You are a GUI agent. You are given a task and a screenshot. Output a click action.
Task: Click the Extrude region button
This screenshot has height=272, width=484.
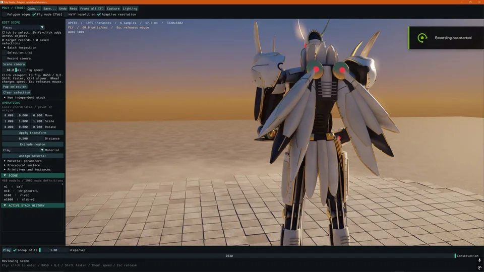point(33,145)
